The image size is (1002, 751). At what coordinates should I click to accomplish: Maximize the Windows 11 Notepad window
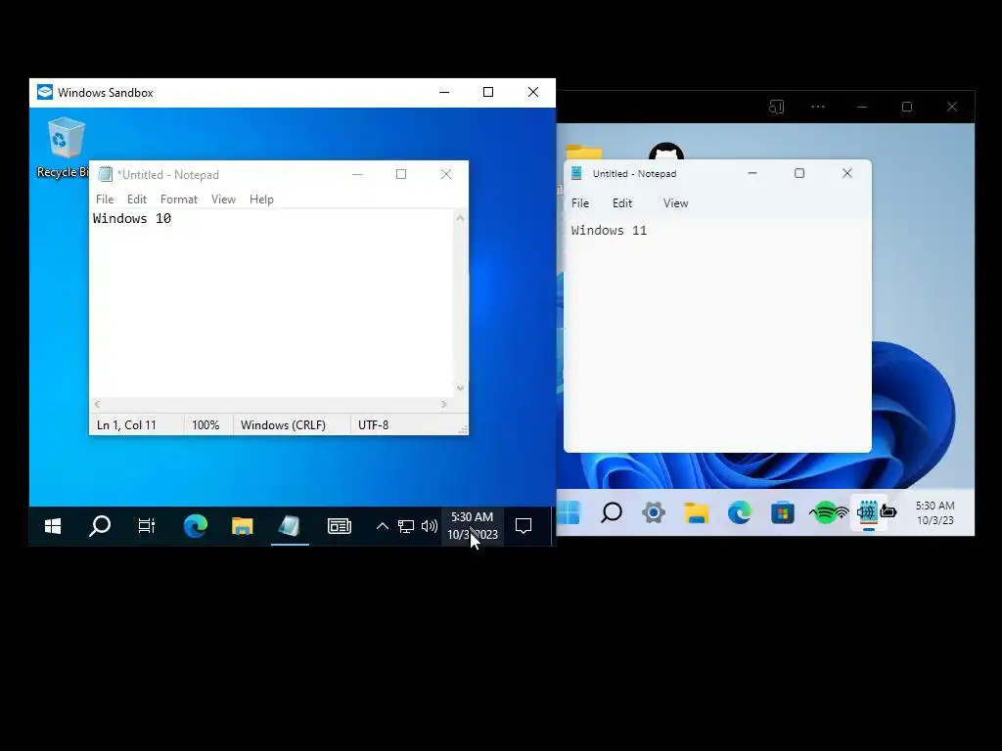coord(799,173)
